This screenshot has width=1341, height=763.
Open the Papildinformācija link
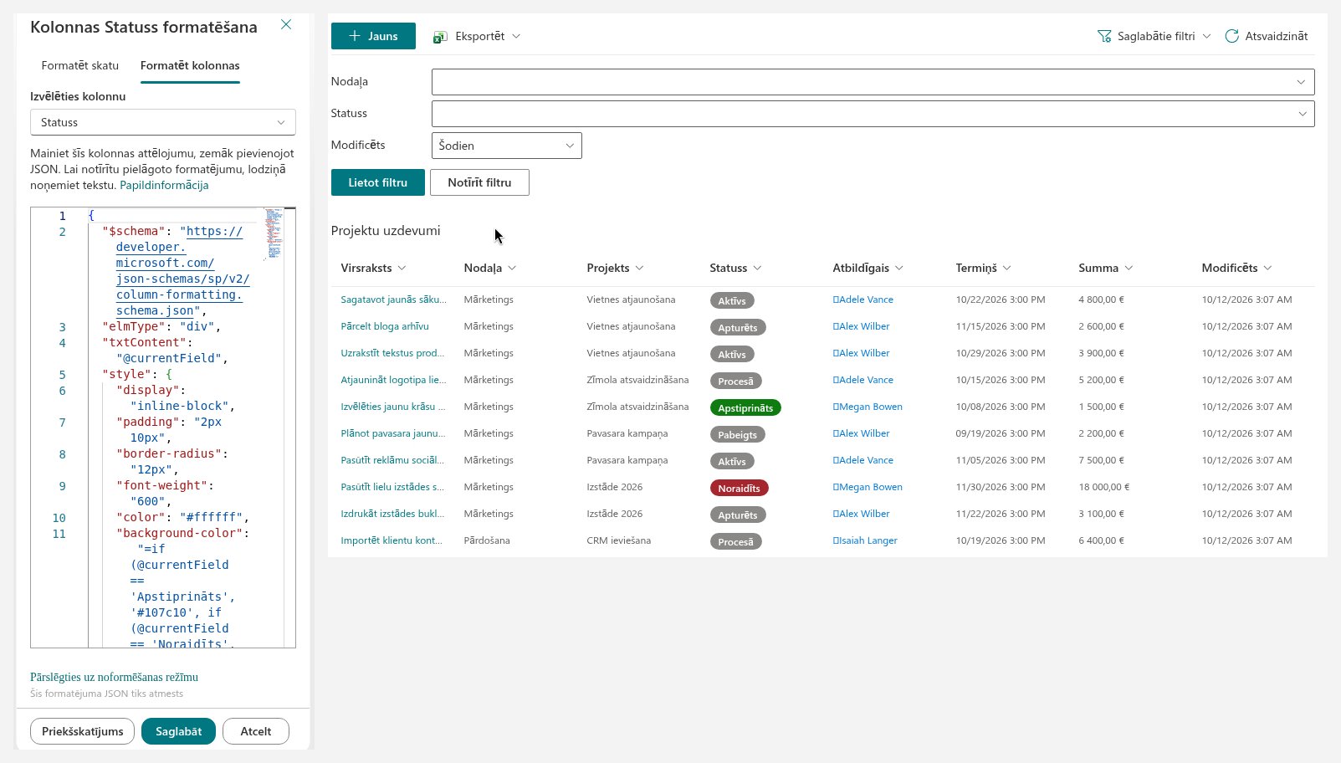[x=164, y=185]
